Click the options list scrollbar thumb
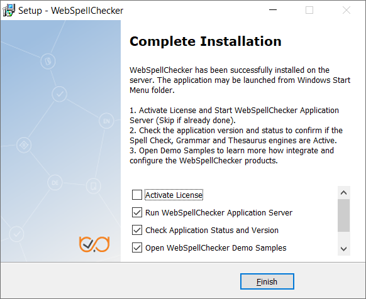Viewport: 366px width, 299px height. 343,215
